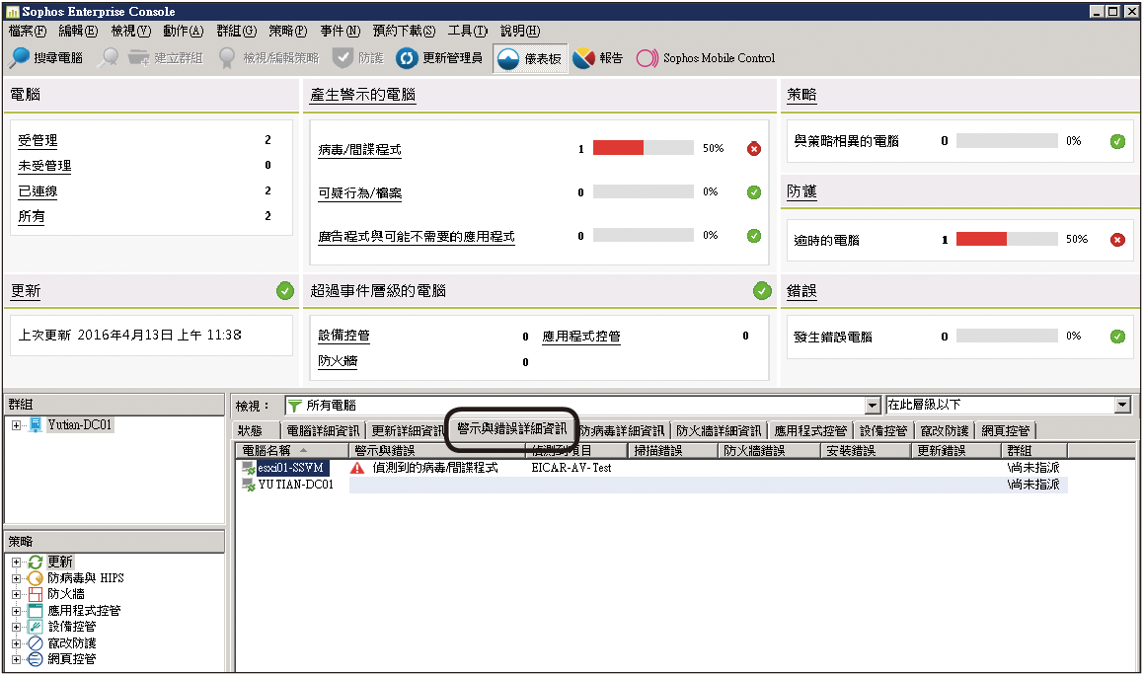Expand the 應用程式控管 policy node
Viewport: 1144px width, 677px height.
tap(16, 611)
